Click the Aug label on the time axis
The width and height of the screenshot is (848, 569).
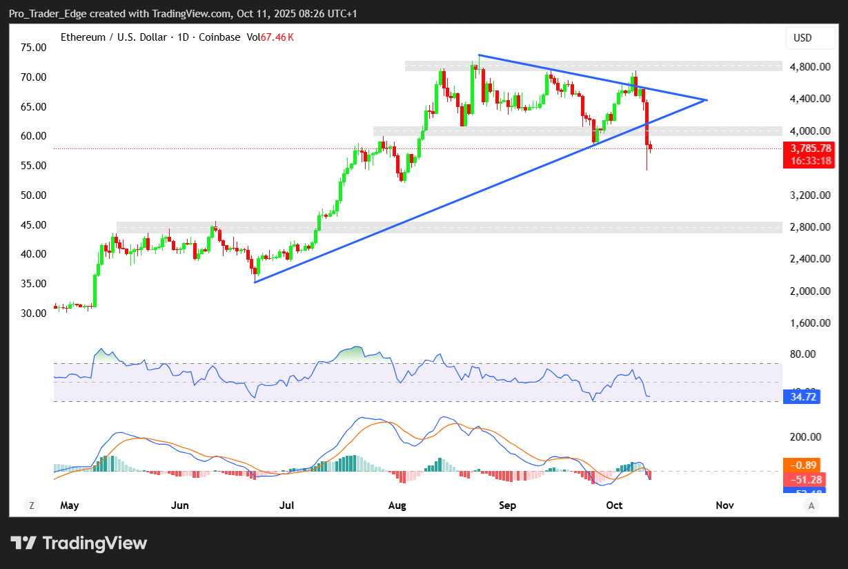pos(397,505)
